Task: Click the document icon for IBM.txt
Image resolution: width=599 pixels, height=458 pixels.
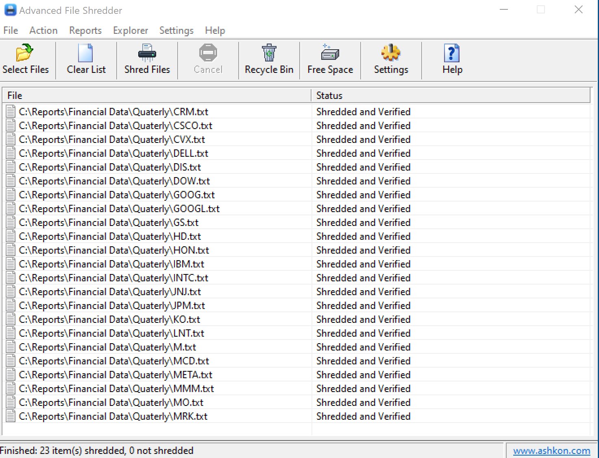Action: pos(11,264)
